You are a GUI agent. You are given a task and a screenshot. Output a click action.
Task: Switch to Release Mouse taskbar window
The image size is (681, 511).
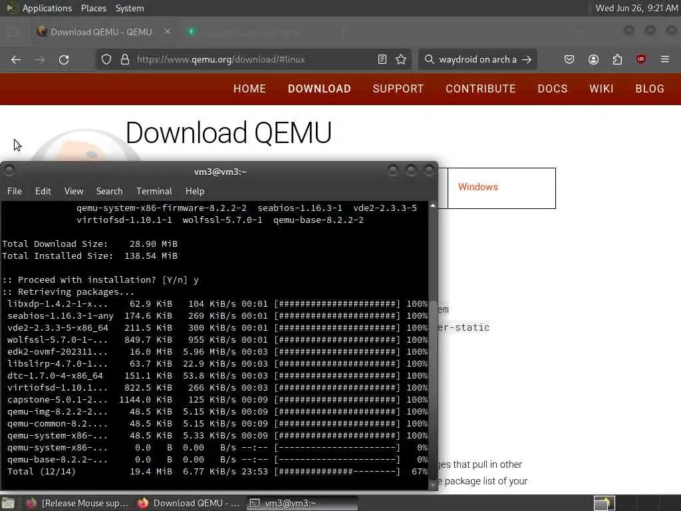[77, 503]
